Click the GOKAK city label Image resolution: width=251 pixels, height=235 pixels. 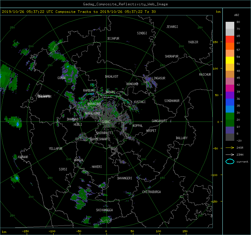click(x=62, y=78)
